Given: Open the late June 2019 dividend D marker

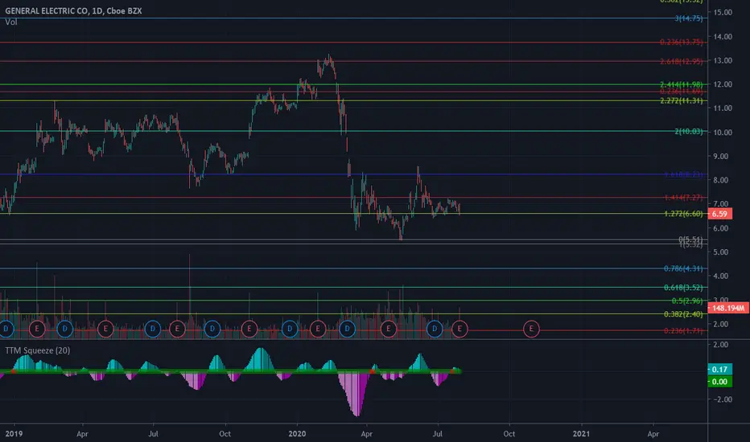Looking at the screenshot, I should coord(153,329).
